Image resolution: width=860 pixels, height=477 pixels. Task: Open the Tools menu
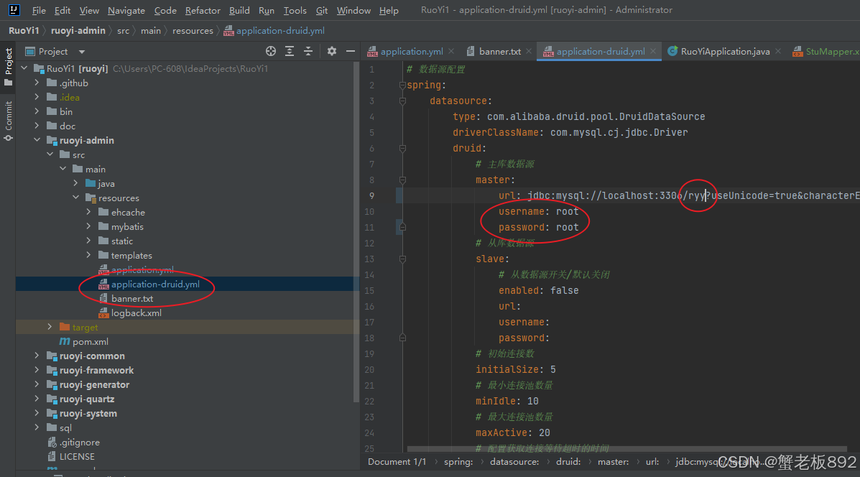[295, 11]
